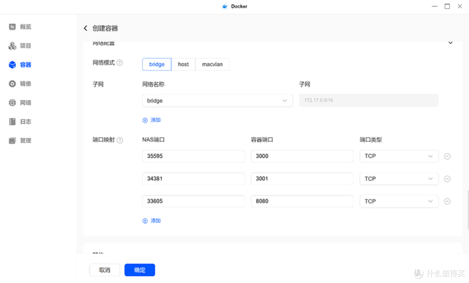
Task: Click the Docker whale icon in titlebar
Action: [225, 6]
